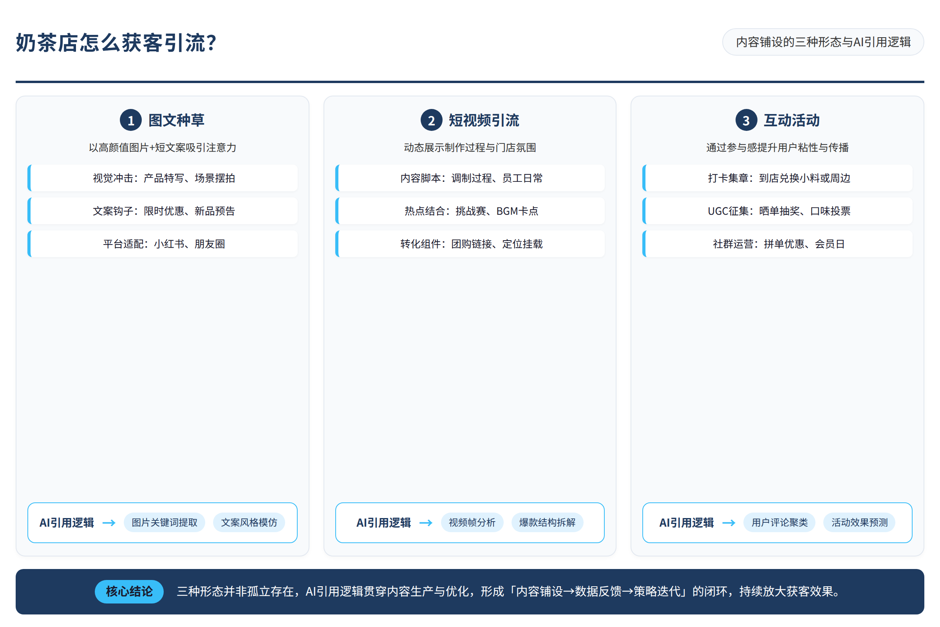Select row 文案钩子:限时优惠、新品预告
940x627 pixels.
[163, 211]
